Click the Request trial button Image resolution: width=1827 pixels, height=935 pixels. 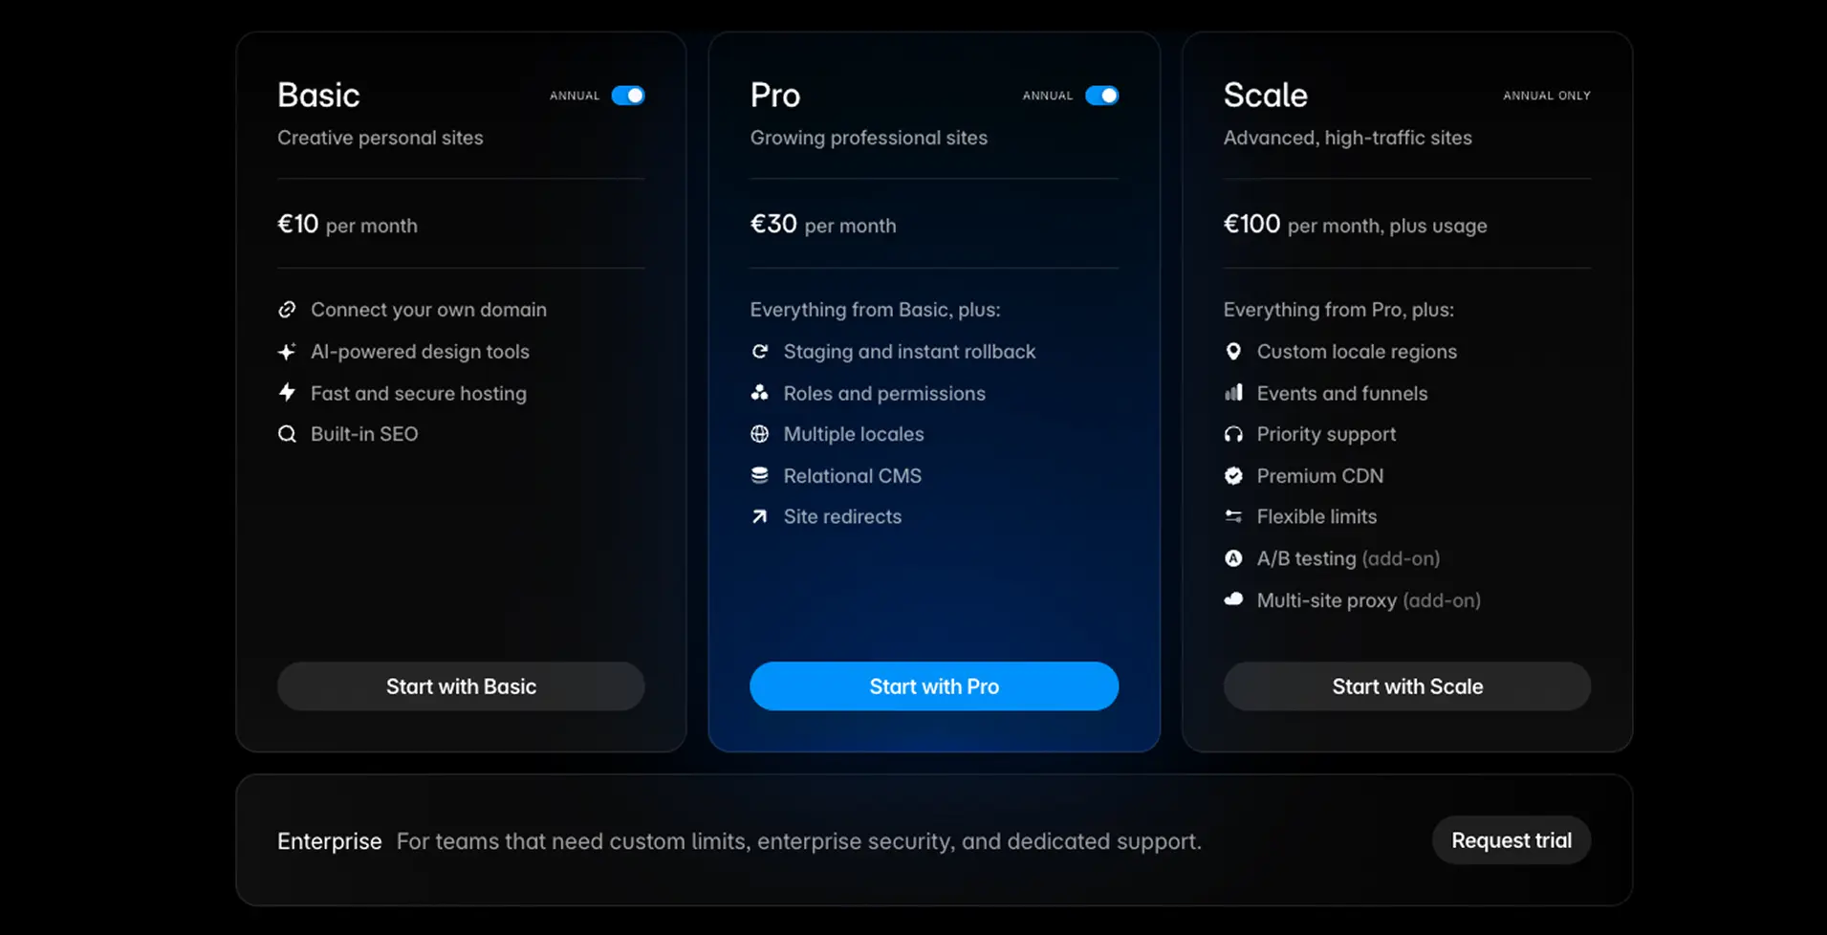click(1511, 839)
